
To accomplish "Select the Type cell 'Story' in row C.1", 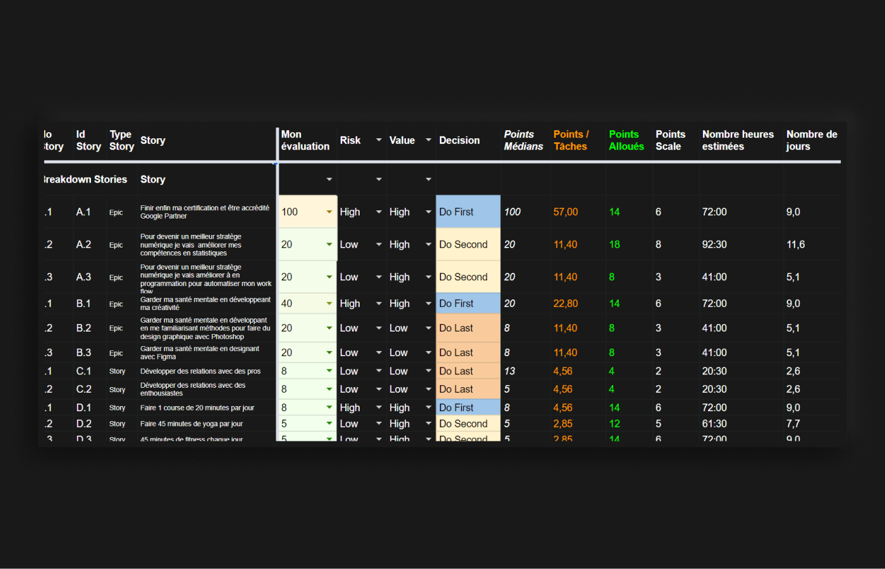I will [117, 371].
